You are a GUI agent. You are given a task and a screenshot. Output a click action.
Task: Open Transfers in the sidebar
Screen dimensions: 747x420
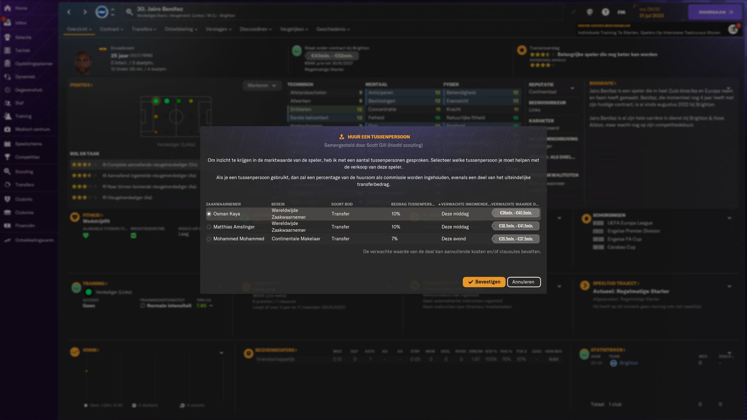(x=25, y=185)
